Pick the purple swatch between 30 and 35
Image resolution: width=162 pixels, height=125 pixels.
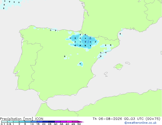pyautogui.click(x=57, y=122)
